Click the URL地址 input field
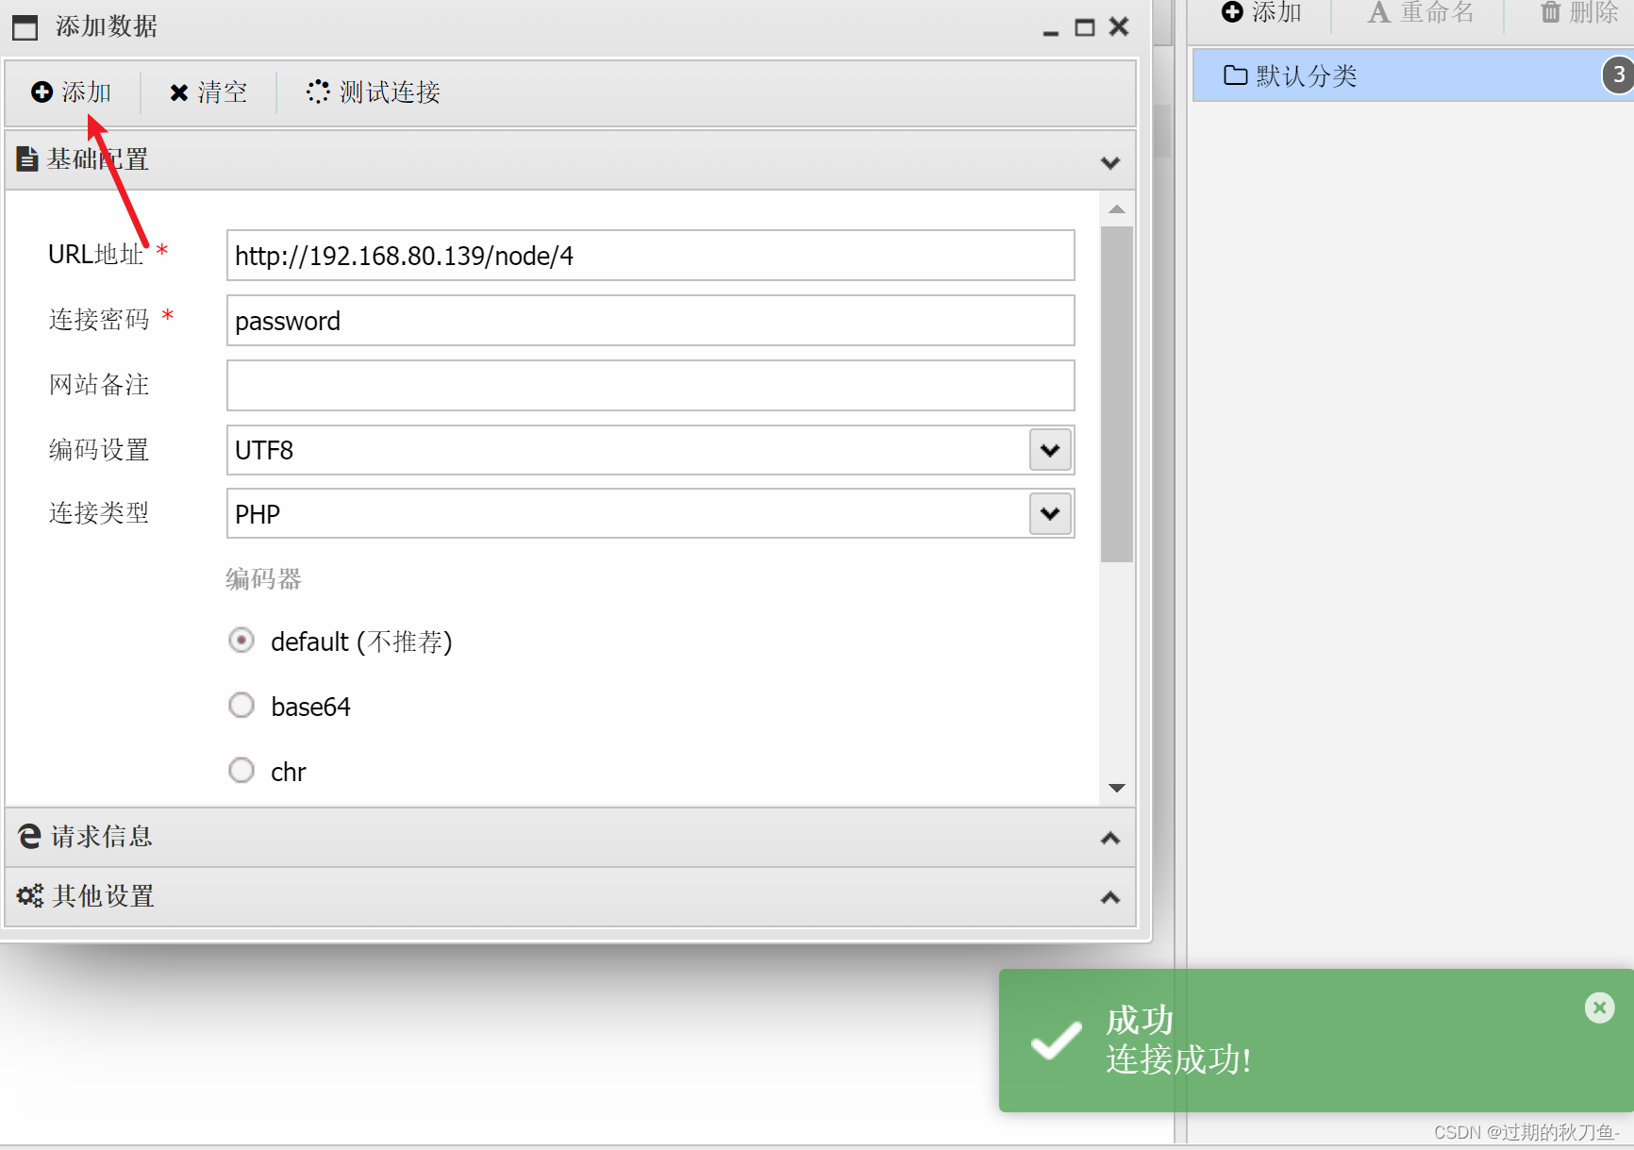This screenshot has width=1634, height=1150. pyautogui.click(x=650, y=255)
